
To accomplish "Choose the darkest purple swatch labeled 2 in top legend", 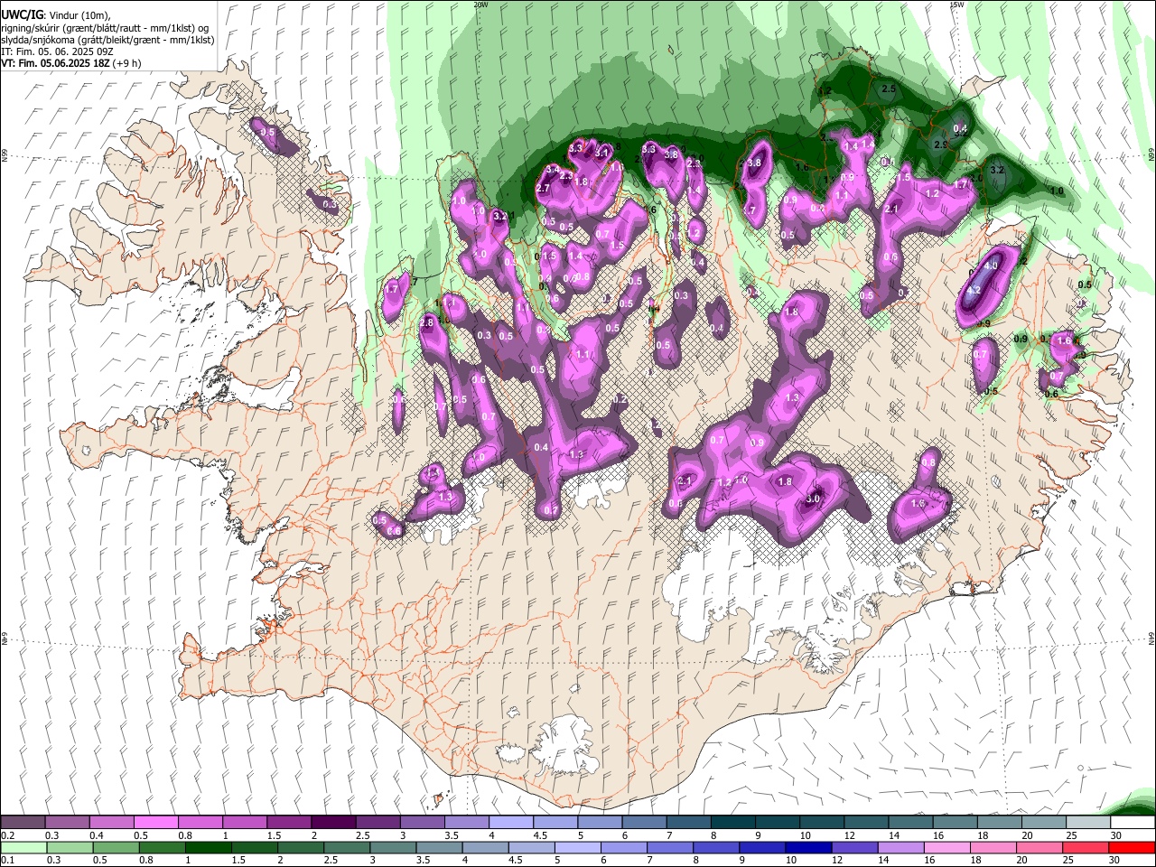I will [x=332, y=823].
